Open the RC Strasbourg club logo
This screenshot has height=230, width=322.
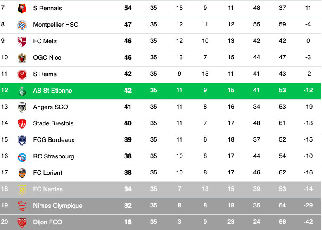(22, 157)
